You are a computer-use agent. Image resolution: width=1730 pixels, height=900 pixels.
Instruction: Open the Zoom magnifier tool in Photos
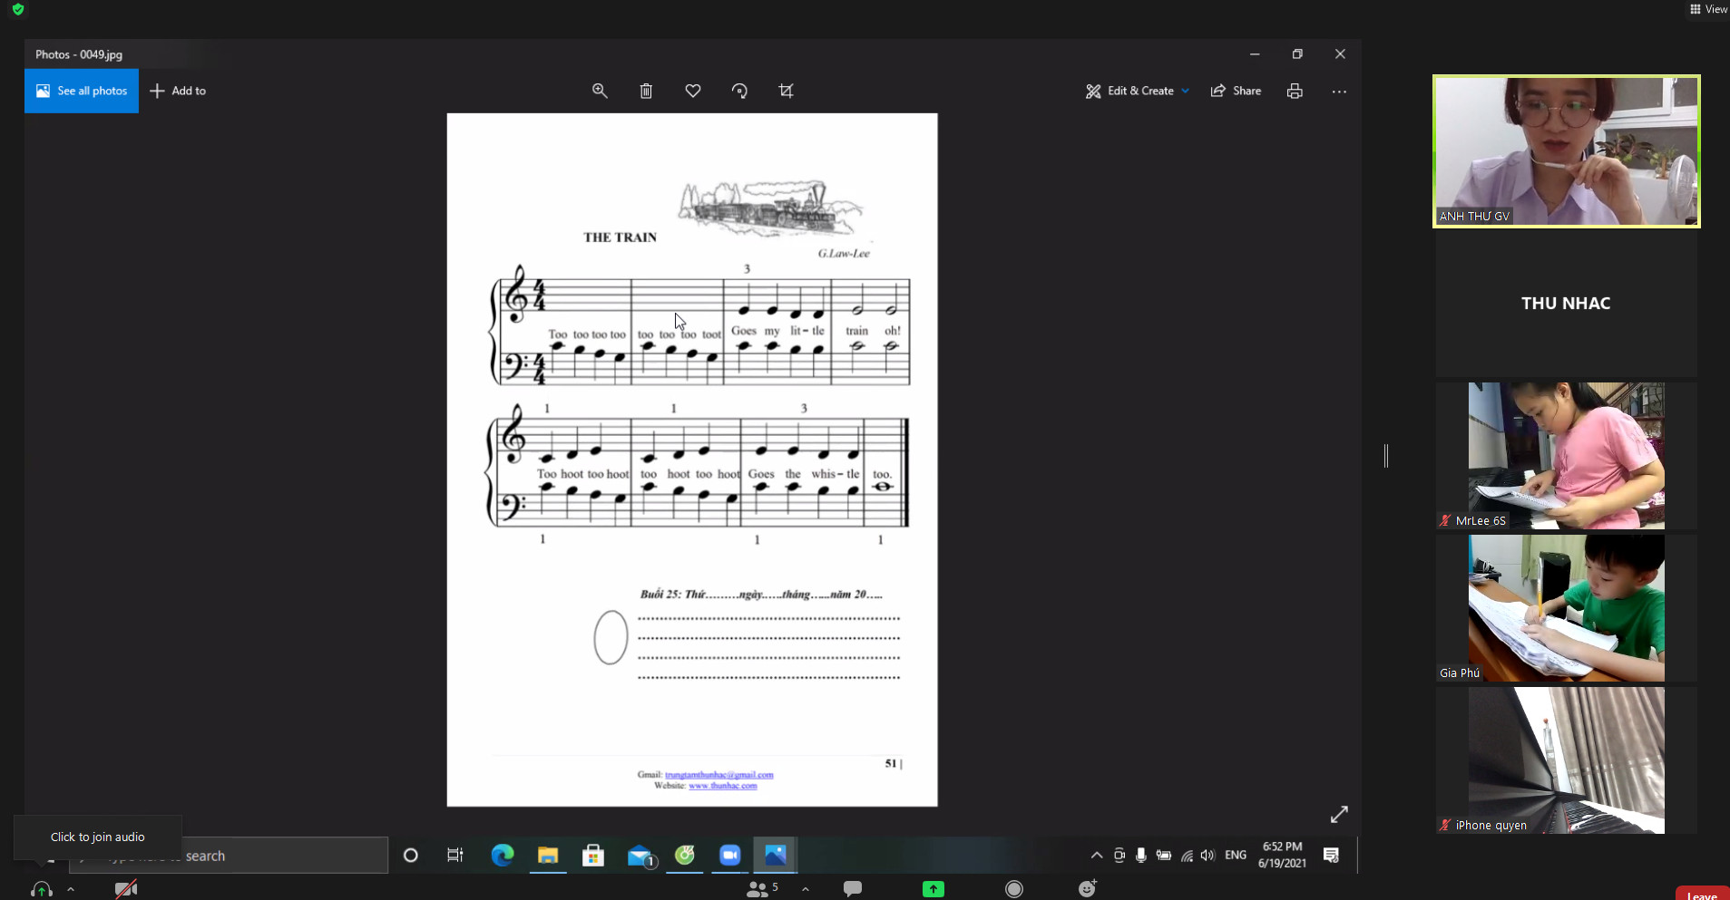(x=601, y=91)
